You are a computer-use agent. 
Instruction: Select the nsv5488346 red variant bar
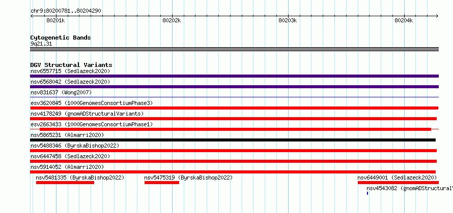pos(234,151)
